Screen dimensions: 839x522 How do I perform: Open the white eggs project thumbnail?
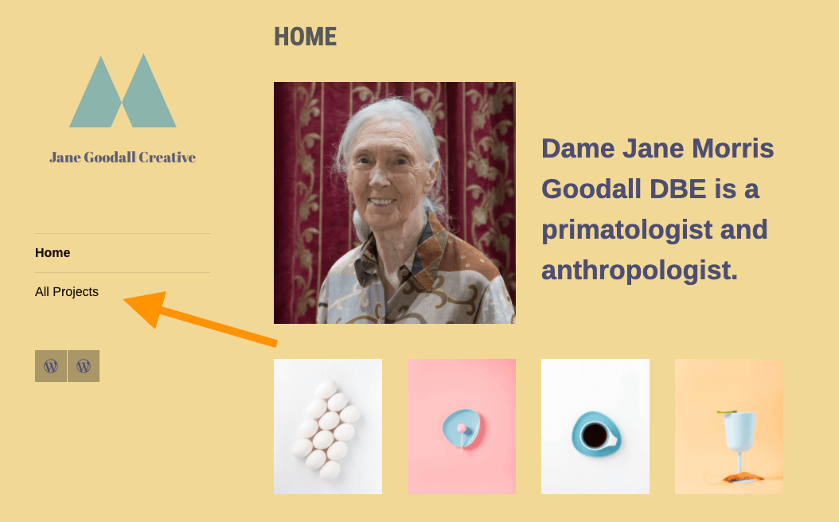pos(328,427)
